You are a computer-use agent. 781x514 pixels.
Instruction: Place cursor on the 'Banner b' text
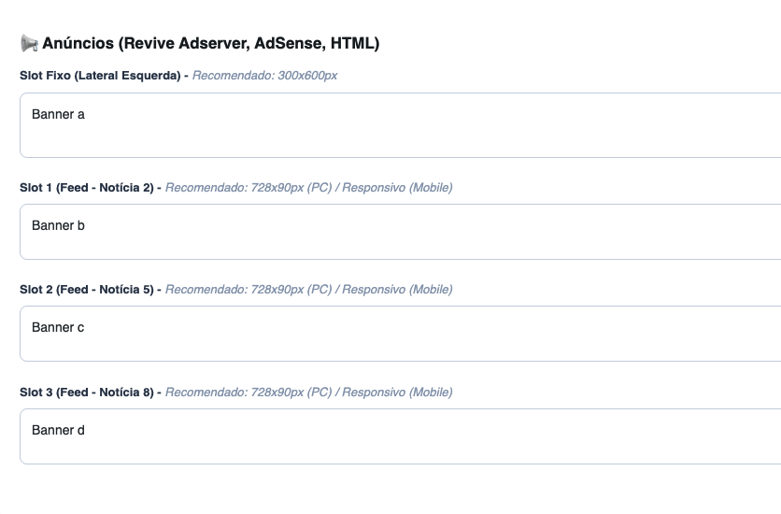58,225
